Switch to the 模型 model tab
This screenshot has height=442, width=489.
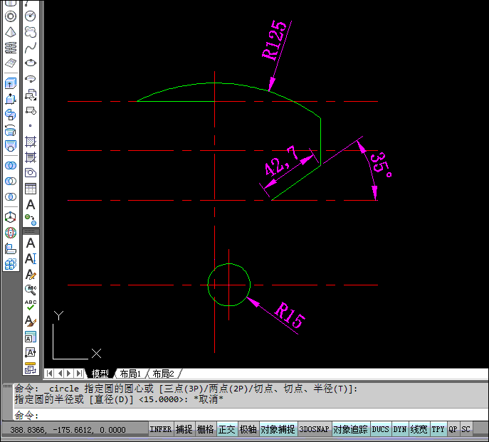coord(100,373)
